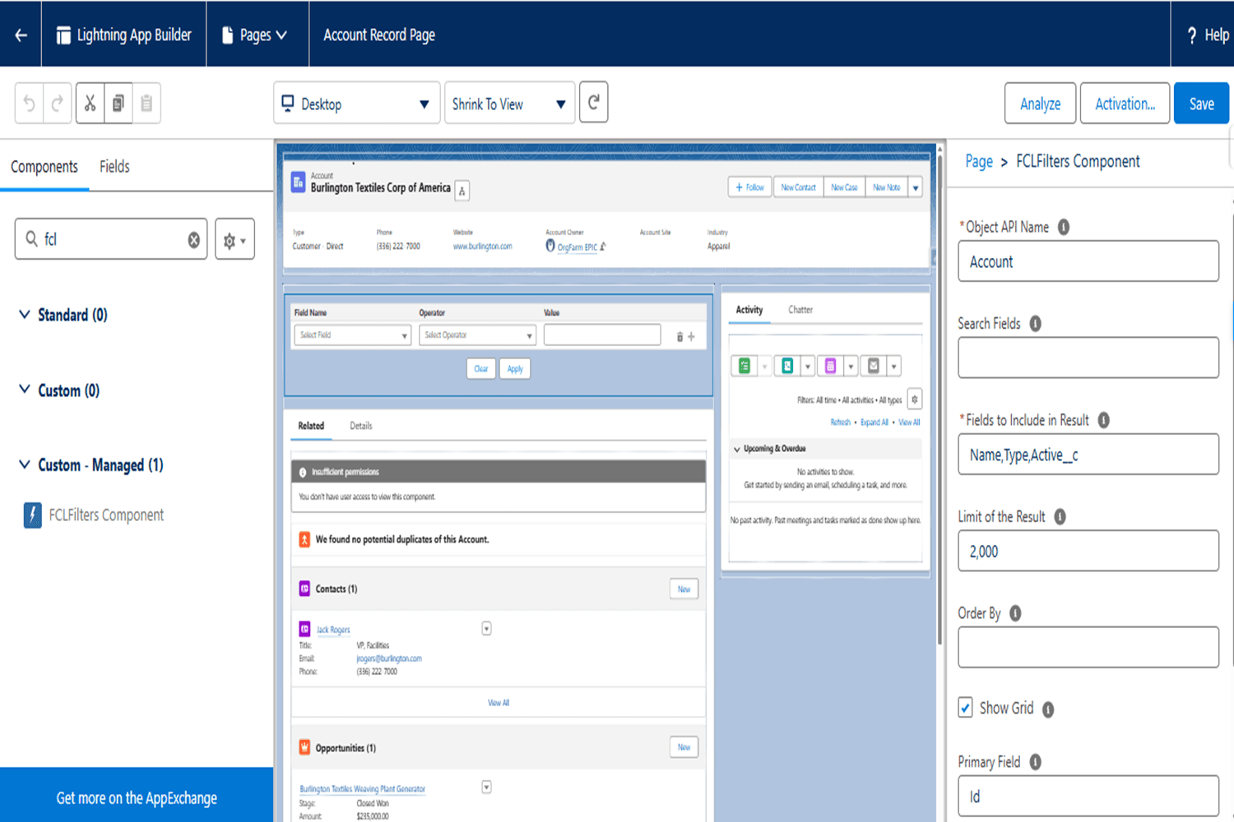Image resolution: width=1234 pixels, height=822 pixels.
Task: Click the Apply filter button
Action: [x=515, y=369]
